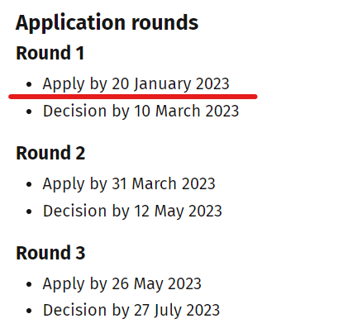Click the bullet before 'Apply by 26 May'

point(29,284)
